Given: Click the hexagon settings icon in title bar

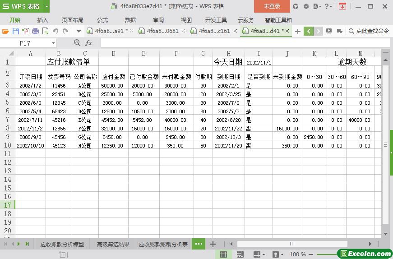Looking at the screenshot, I should point(306,6).
